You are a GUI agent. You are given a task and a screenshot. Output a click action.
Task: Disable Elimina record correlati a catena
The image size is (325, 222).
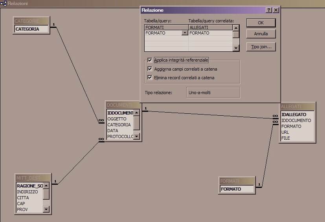[x=150, y=78]
